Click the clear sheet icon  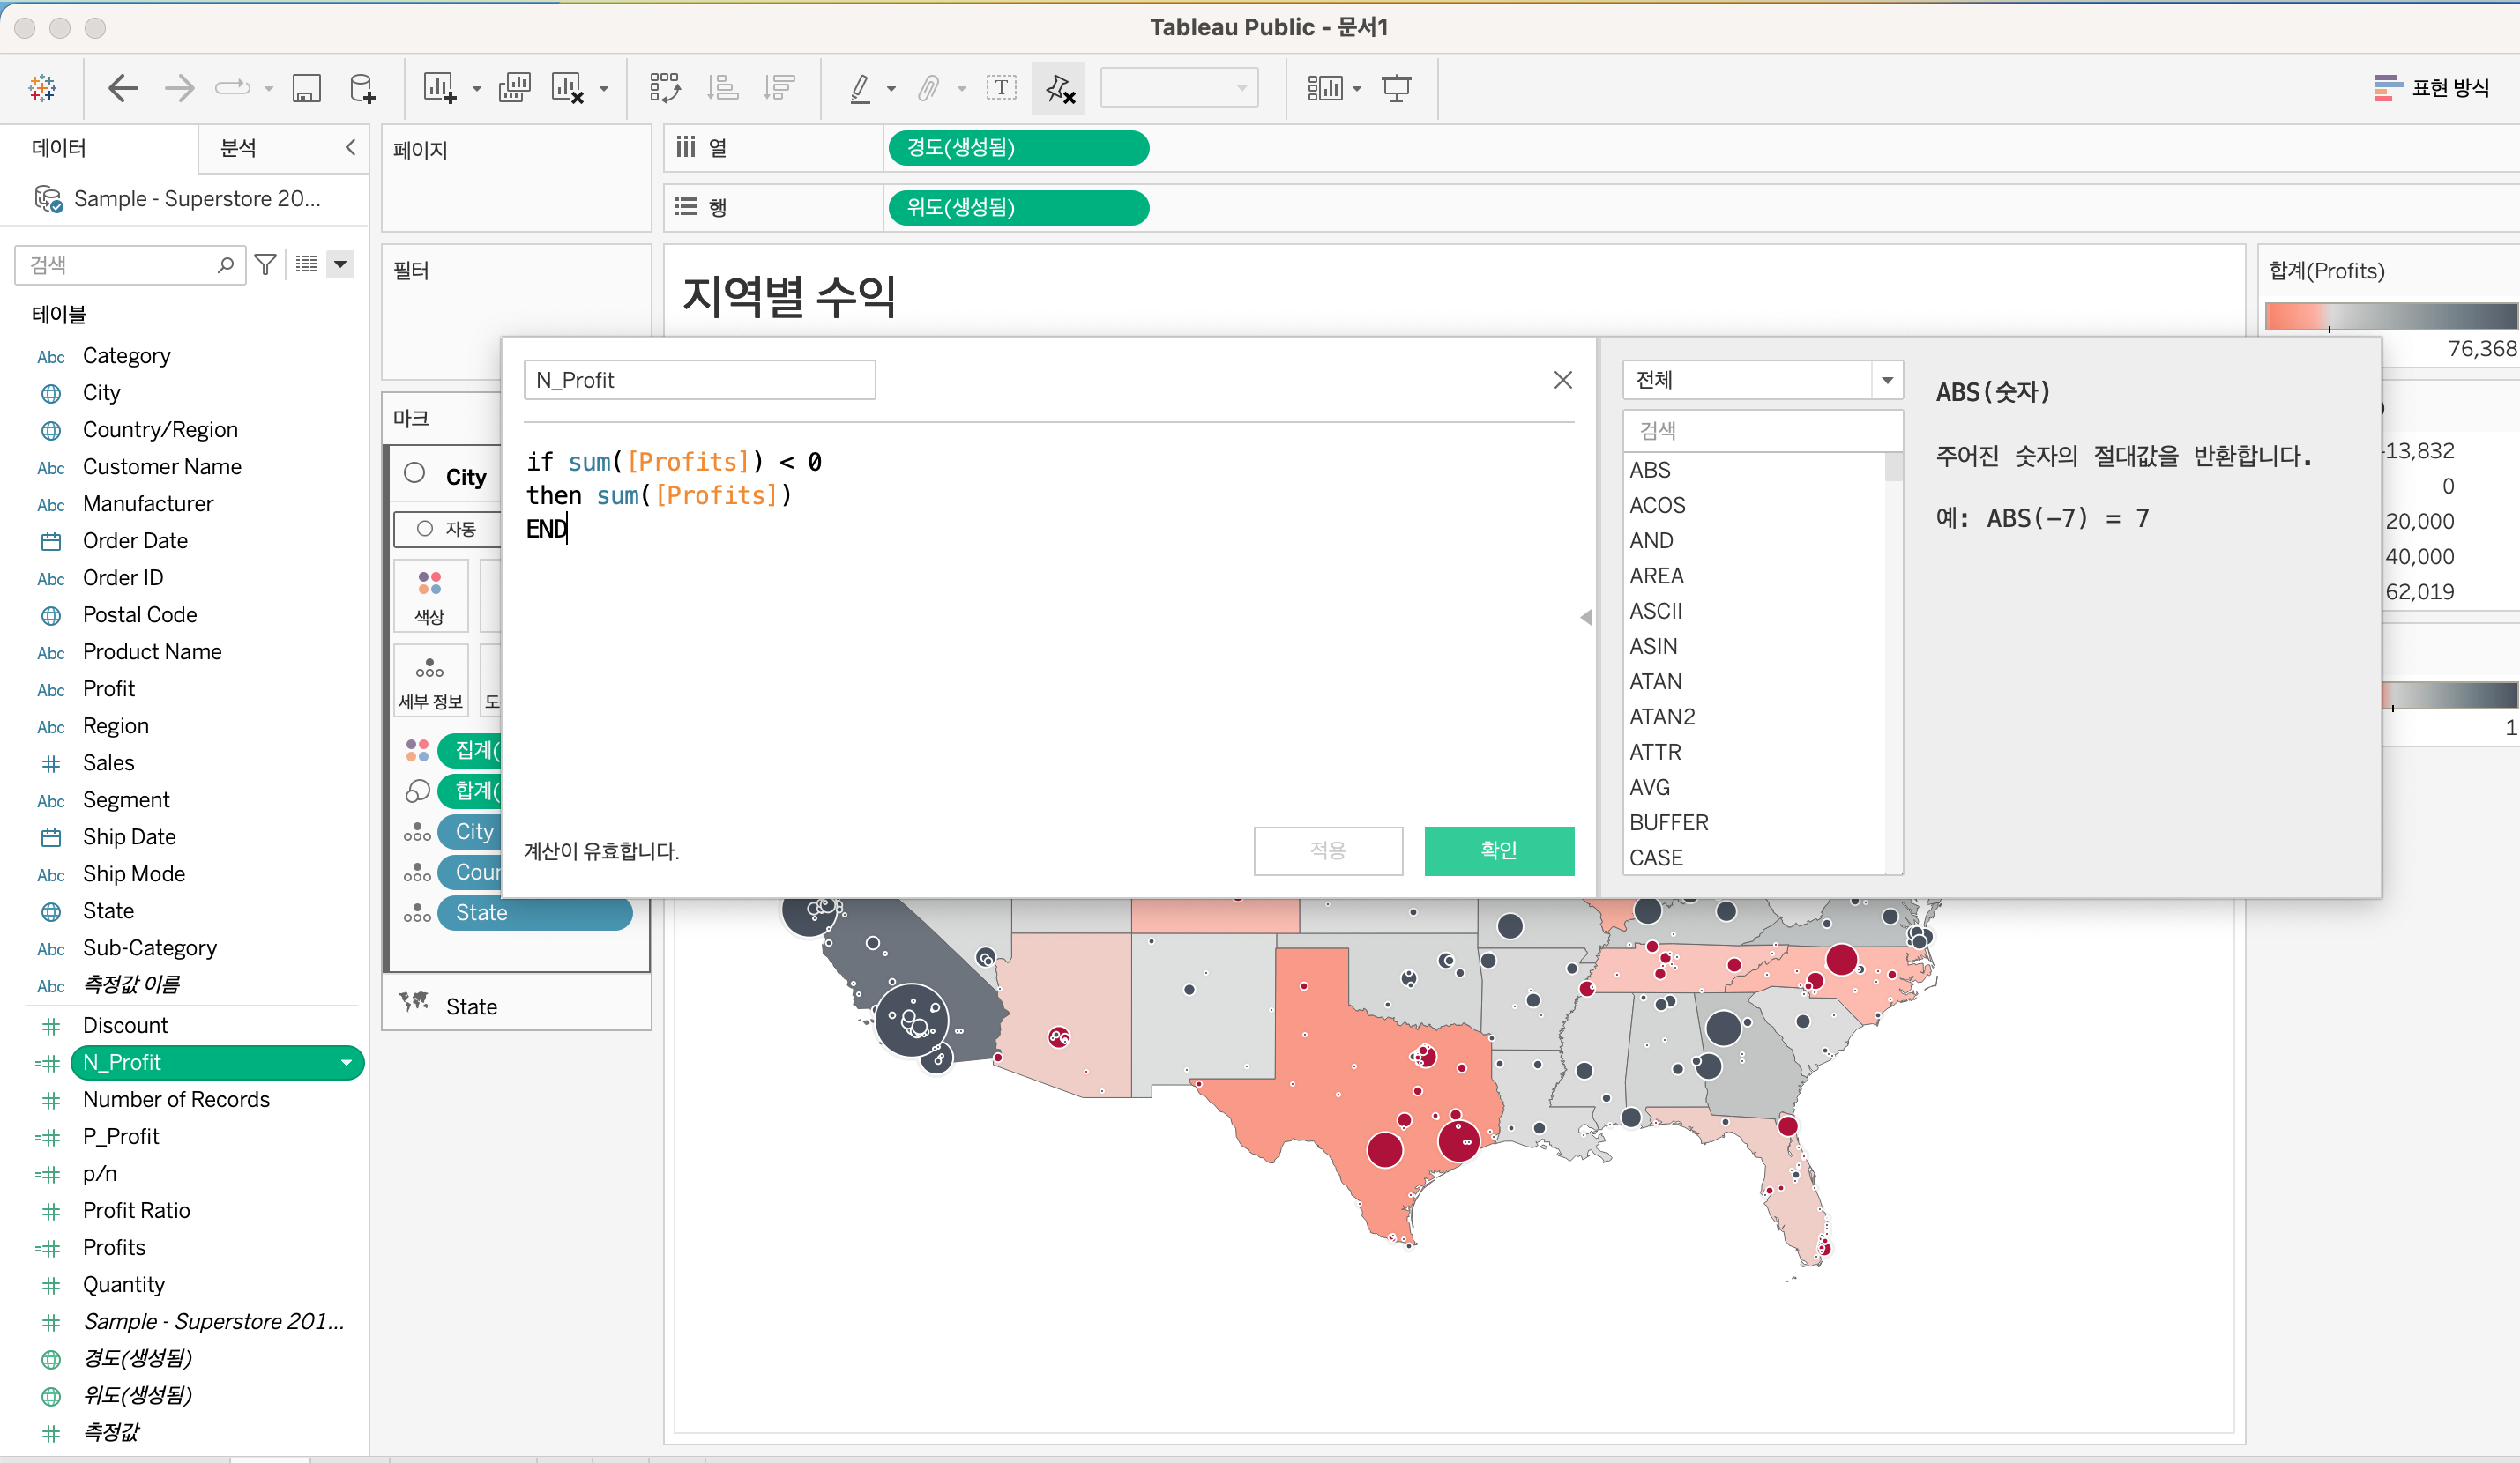tap(567, 88)
